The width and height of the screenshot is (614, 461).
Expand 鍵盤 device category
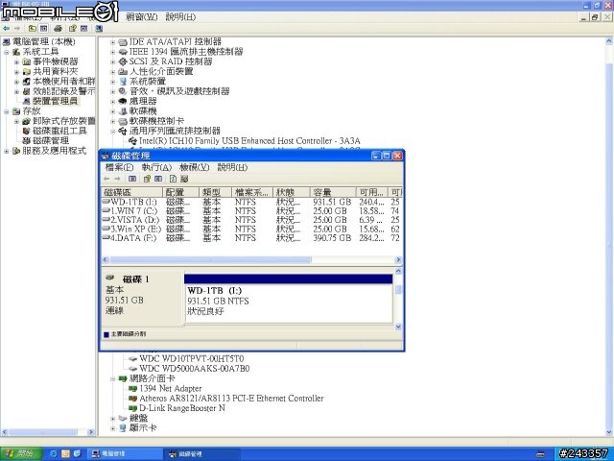pyautogui.click(x=113, y=419)
